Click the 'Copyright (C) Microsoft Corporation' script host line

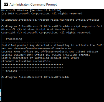[x=46, y=33]
